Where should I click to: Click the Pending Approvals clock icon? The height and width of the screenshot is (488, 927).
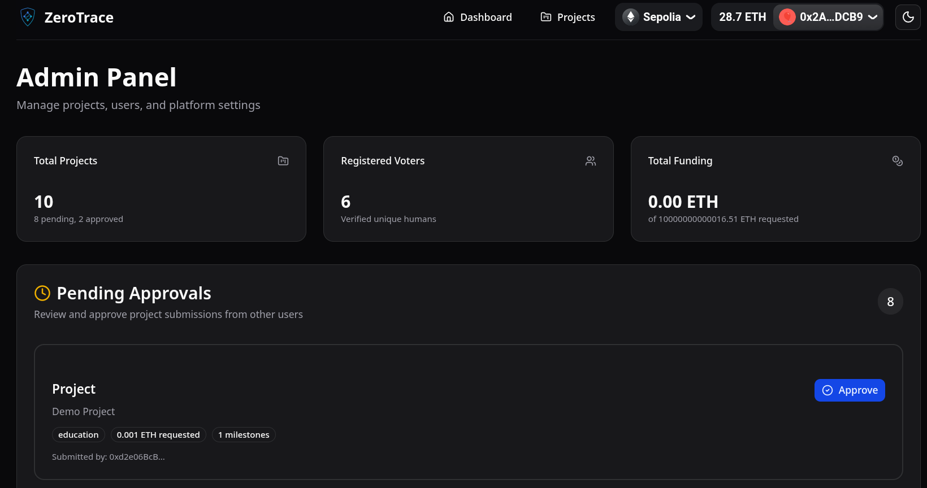42,293
